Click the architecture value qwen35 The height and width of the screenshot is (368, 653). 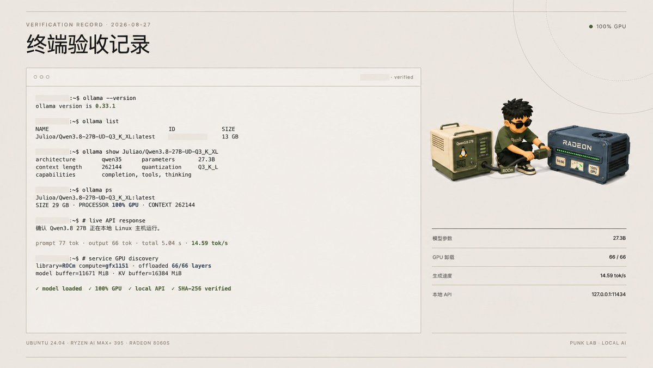point(112,159)
